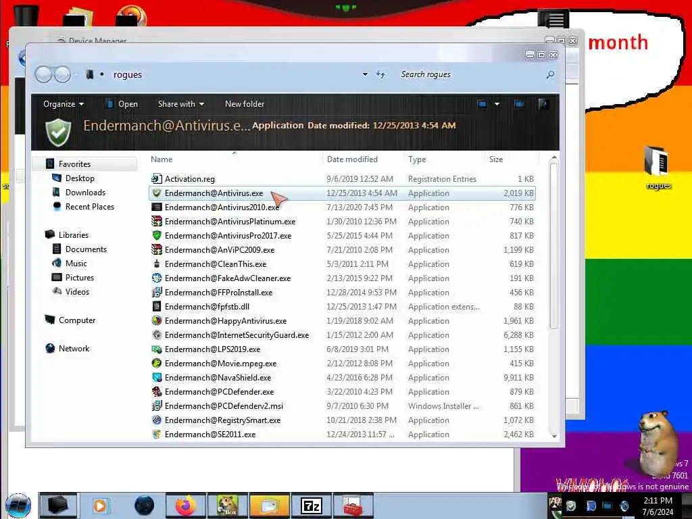Viewport: 692px width, 519px height.
Task: Open 7-Zip from the taskbar
Action: (312, 505)
